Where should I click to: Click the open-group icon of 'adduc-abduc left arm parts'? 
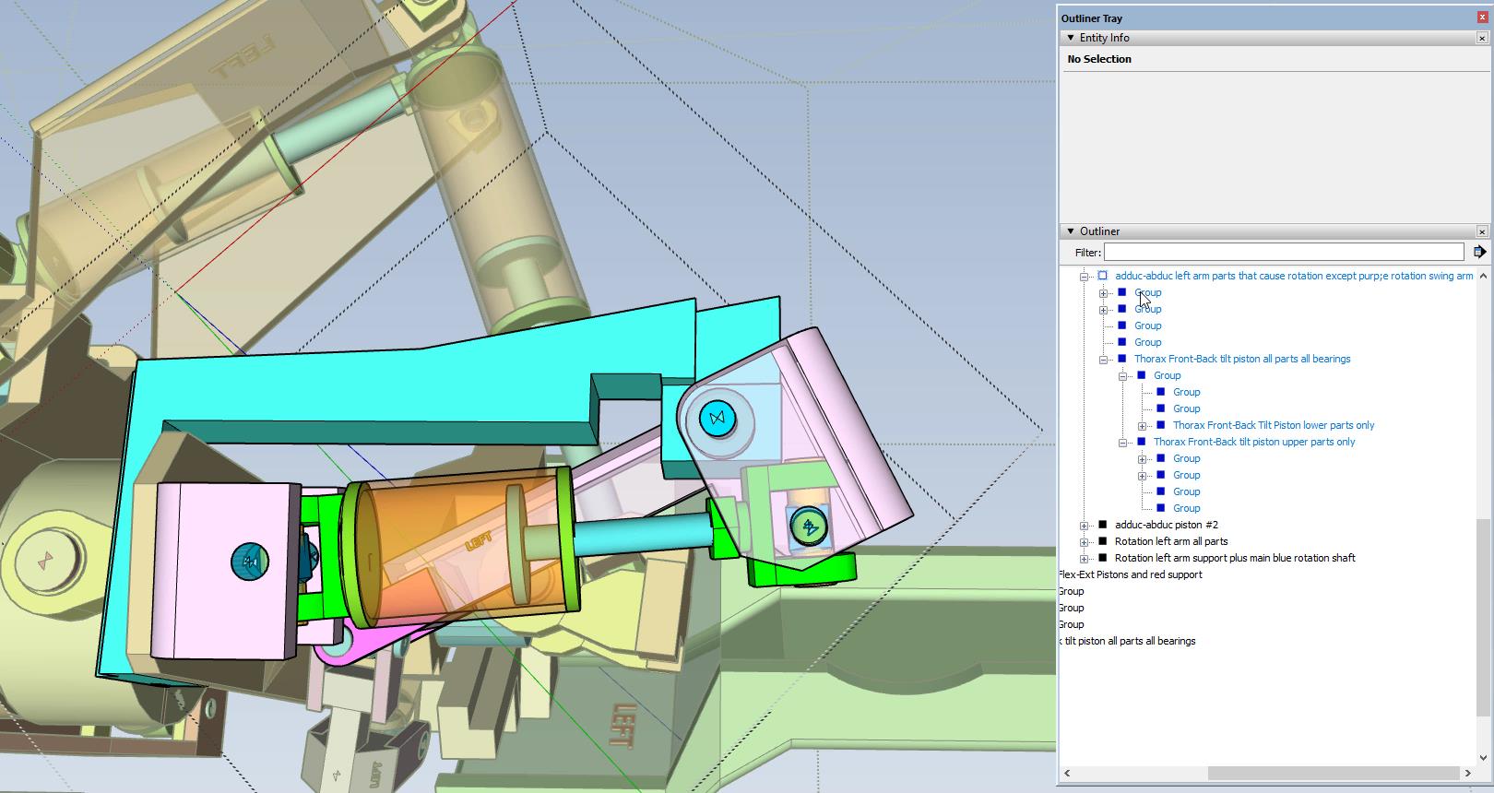(1103, 276)
